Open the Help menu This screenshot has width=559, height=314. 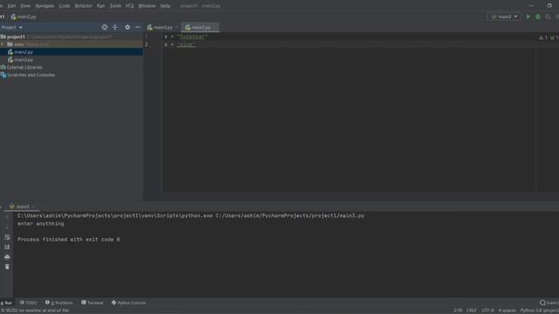click(165, 6)
